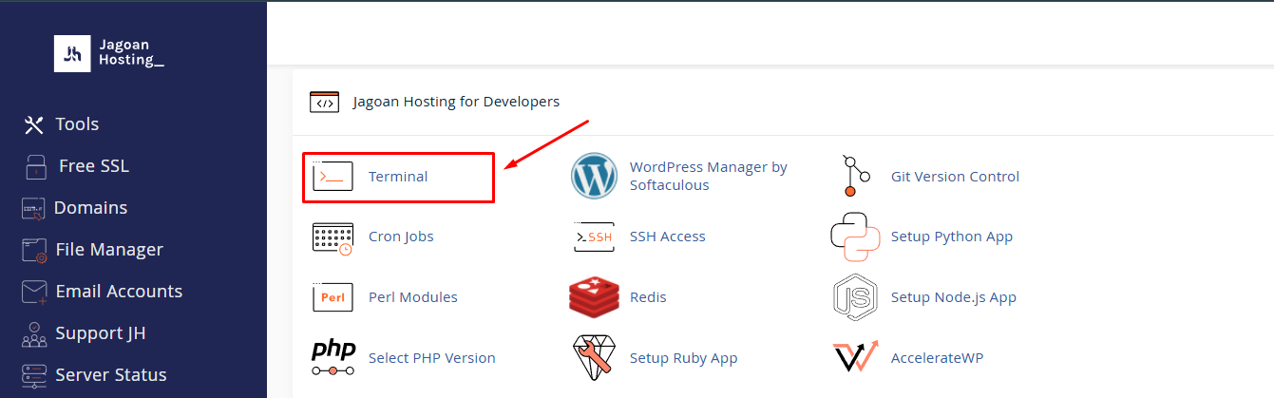The height and width of the screenshot is (398, 1274).
Task: Click the Terminal link text
Action: pyautogui.click(x=398, y=177)
